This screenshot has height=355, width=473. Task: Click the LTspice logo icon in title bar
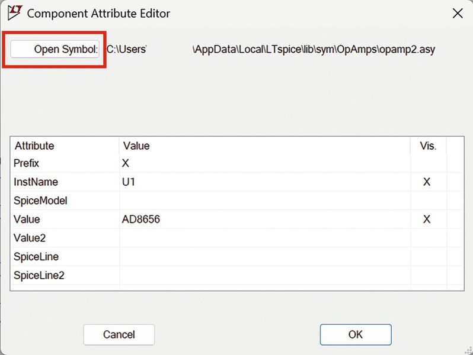pos(14,13)
